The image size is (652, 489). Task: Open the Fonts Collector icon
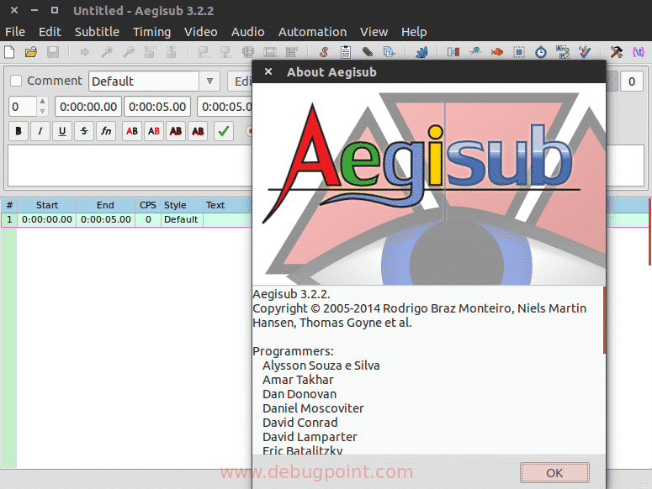pyautogui.click(x=389, y=52)
